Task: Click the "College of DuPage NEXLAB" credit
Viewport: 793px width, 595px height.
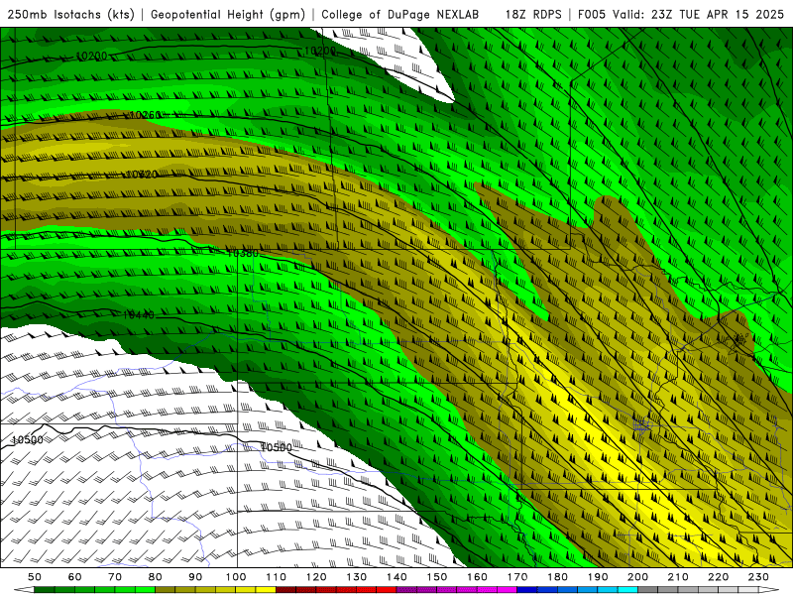Action: pyautogui.click(x=399, y=14)
